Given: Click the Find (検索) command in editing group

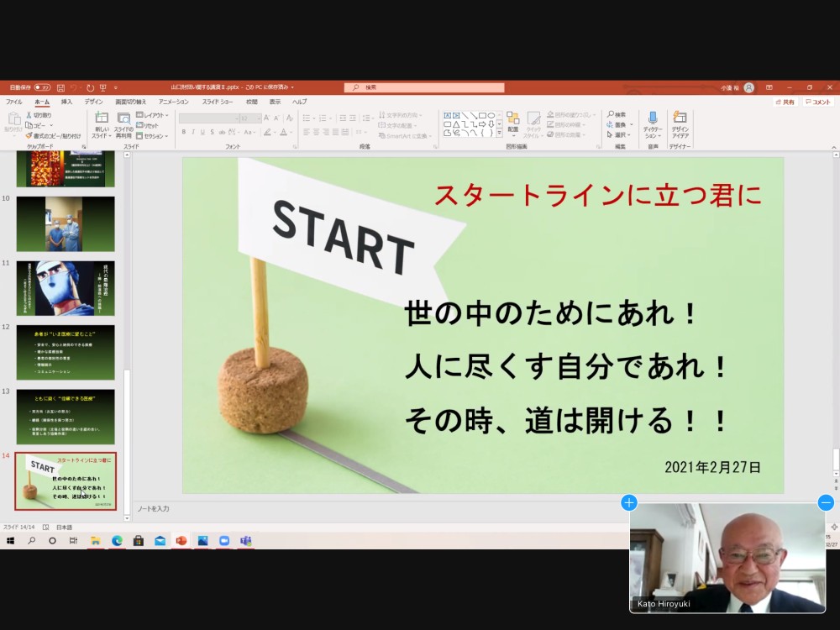Looking at the screenshot, I should 617,114.
